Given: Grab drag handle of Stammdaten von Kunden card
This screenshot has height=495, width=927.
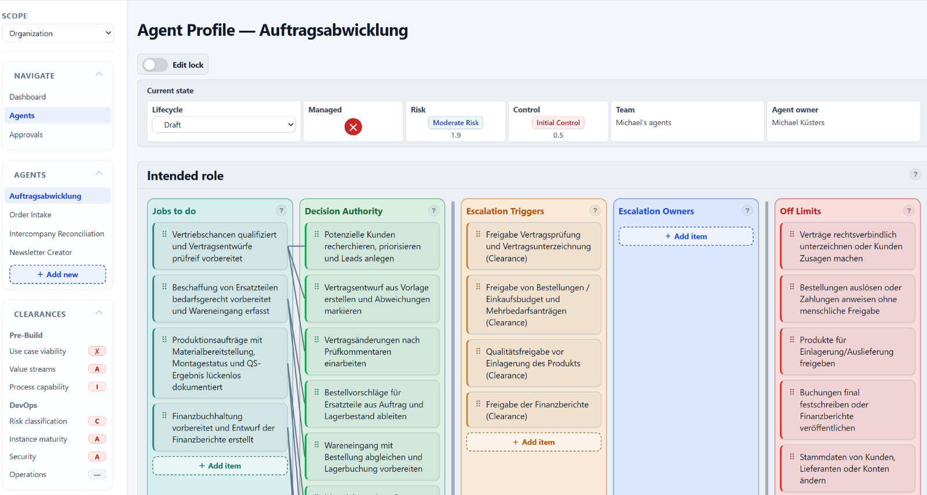Looking at the screenshot, I should 792,457.
